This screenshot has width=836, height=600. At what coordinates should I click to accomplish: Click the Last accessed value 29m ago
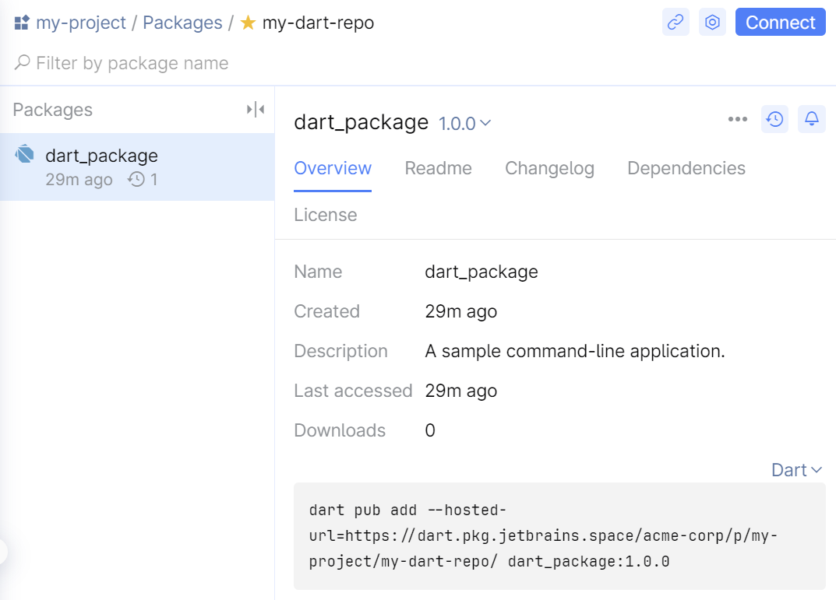point(461,391)
